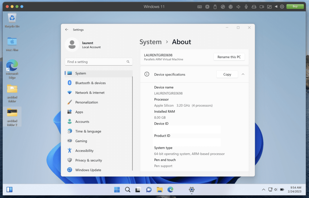Viewport: 309px width, 198px height.
Task: Click the Pen support text
Action: [163, 166]
